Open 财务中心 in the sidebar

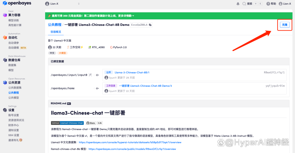click(14, 125)
